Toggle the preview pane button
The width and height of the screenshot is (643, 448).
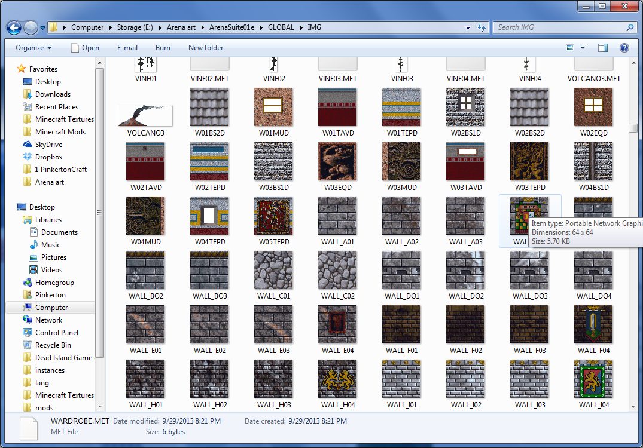(x=603, y=48)
